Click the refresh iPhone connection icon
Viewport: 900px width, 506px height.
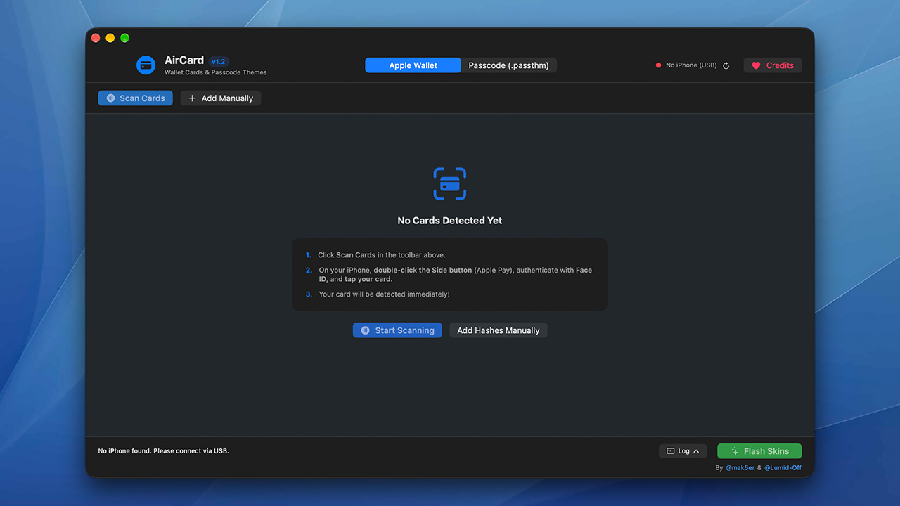click(x=726, y=65)
